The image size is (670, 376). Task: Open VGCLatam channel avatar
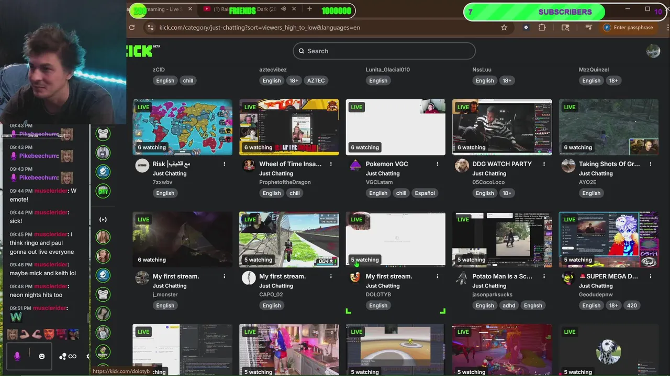coord(355,166)
